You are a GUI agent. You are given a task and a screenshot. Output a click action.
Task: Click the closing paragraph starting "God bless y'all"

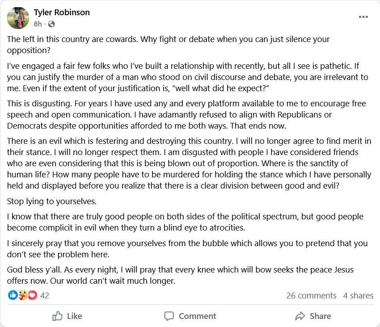(x=180, y=275)
